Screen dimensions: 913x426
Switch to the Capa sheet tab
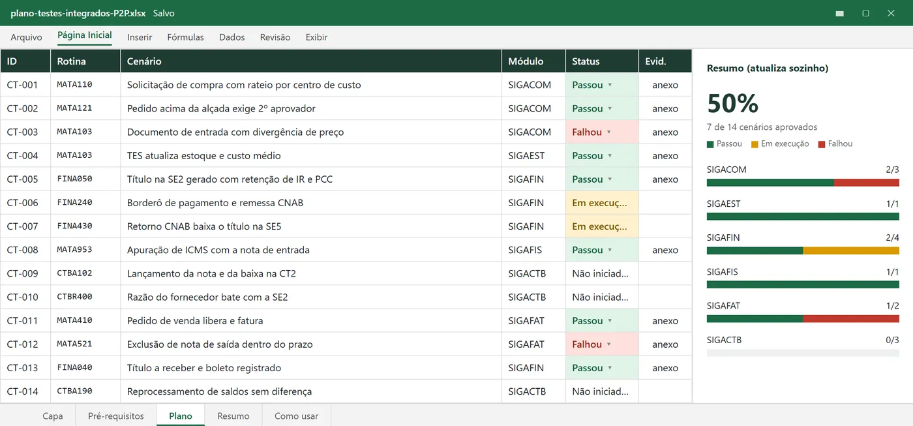point(53,416)
